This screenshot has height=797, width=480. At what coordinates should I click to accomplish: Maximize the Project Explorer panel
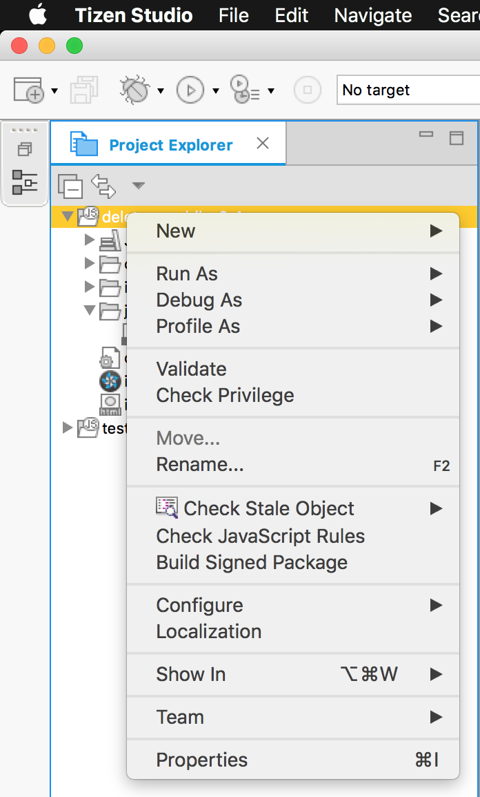point(457,137)
